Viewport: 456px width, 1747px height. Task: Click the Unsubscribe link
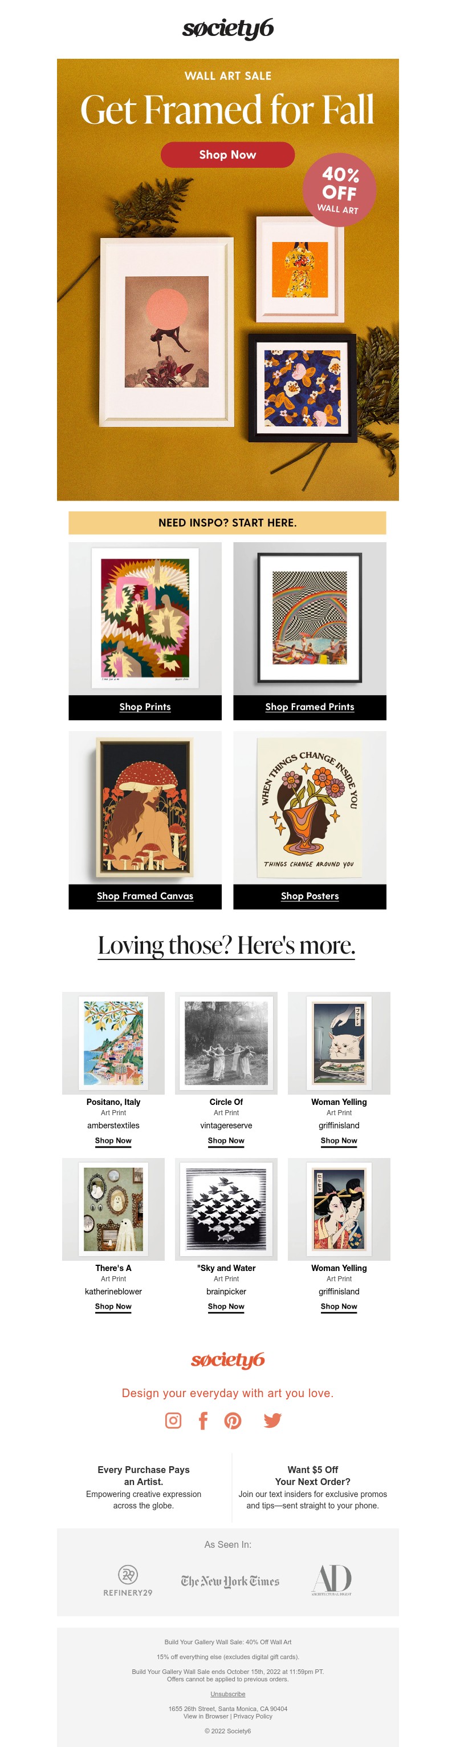227,1694
